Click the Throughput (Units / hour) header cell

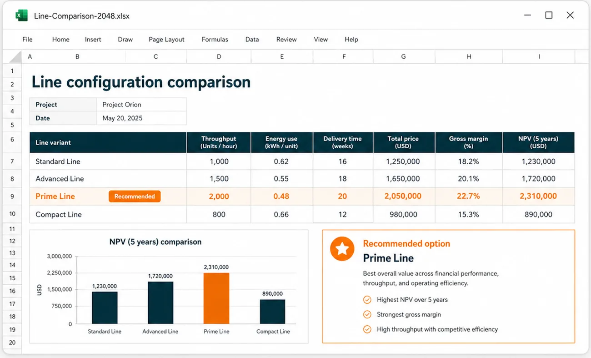point(219,142)
